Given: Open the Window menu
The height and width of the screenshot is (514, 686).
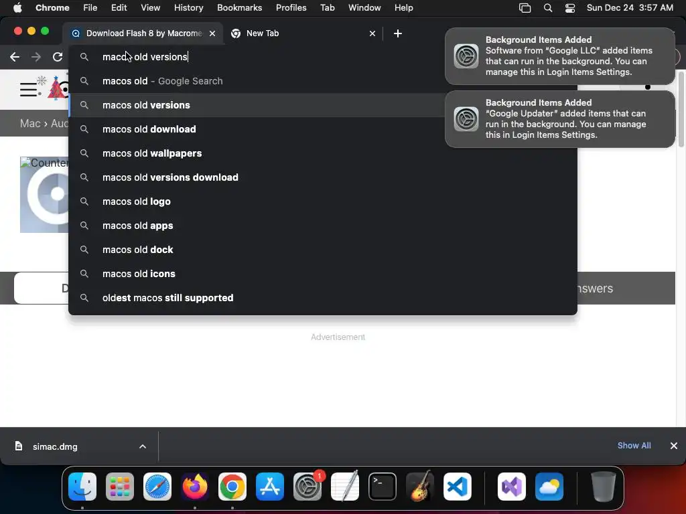Looking at the screenshot, I should [364, 7].
